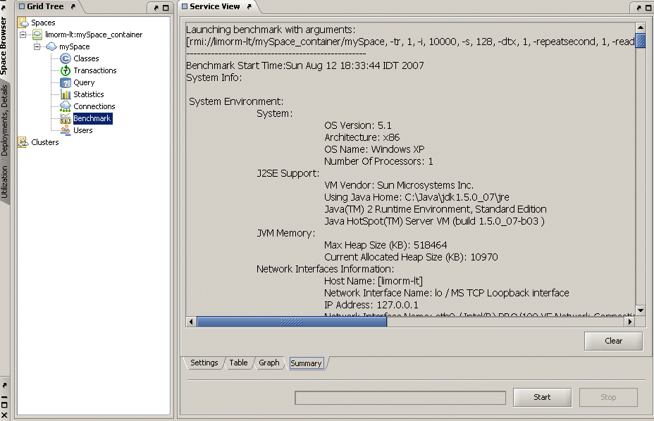Select the mySpace tree label
Image resolution: width=654 pixels, height=421 pixels.
(74, 46)
